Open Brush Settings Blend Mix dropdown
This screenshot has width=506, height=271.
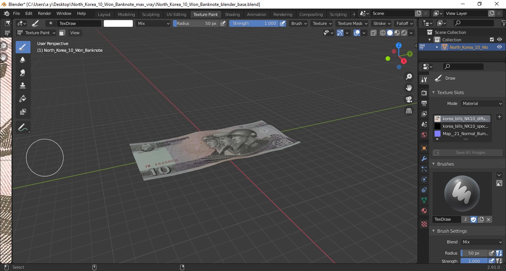click(481, 242)
